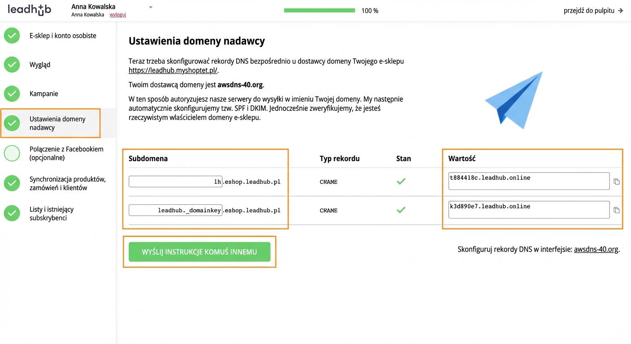631x344 pixels.
Task: Click the Anna Kowalska account name
Action: click(93, 6)
